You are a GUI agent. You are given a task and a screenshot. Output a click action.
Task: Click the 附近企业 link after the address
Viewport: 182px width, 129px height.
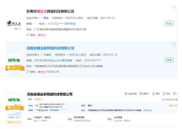pos(147,110)
